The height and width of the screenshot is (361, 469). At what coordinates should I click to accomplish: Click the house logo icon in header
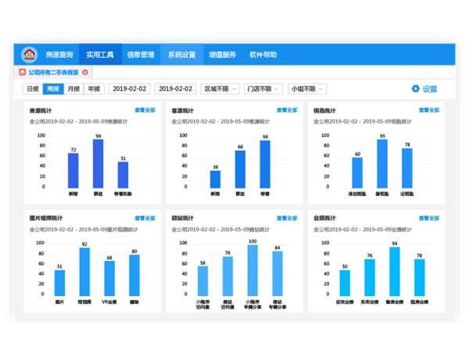[x=29, y=55]
